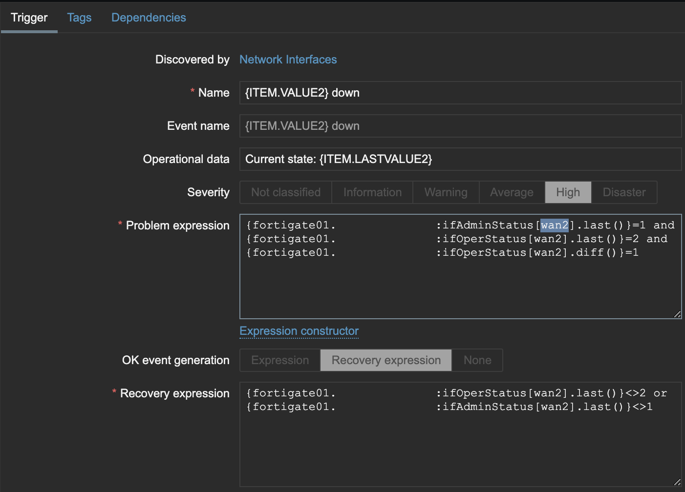
Task: Open the Network Interfaces discovery link
Action: (x=288, y=60)
